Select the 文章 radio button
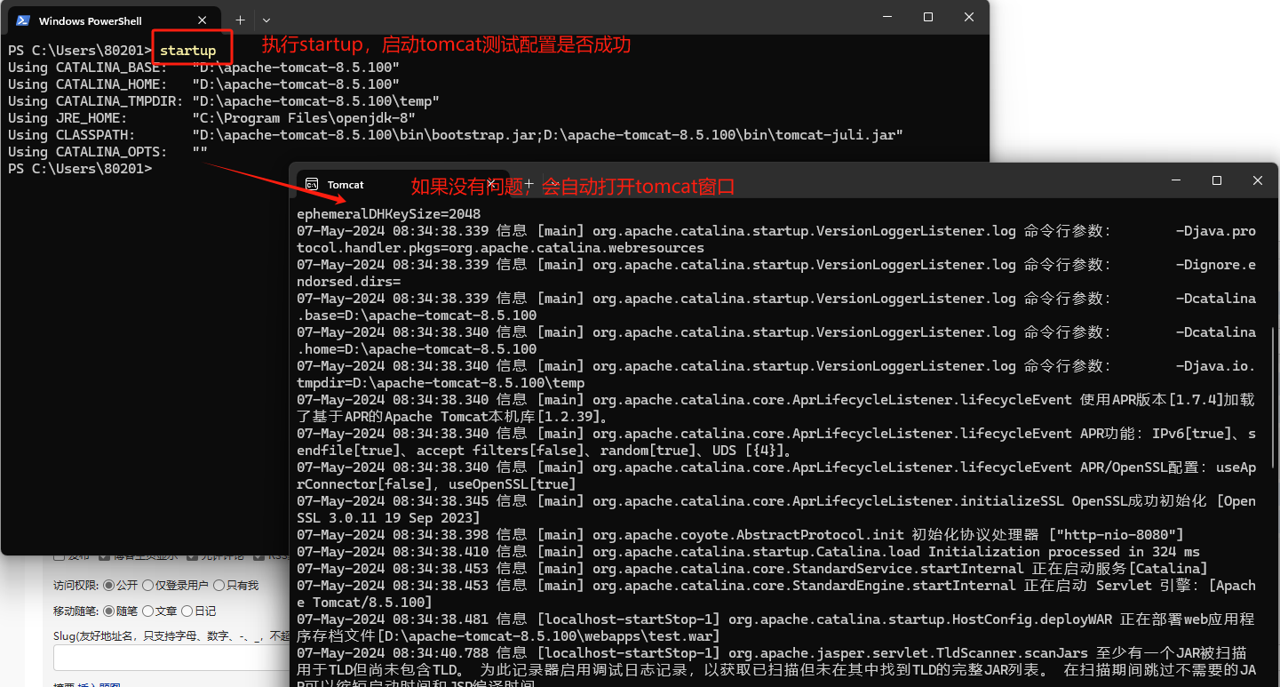The height and width of the screenshot is (687, 1280). click(147, 611)
